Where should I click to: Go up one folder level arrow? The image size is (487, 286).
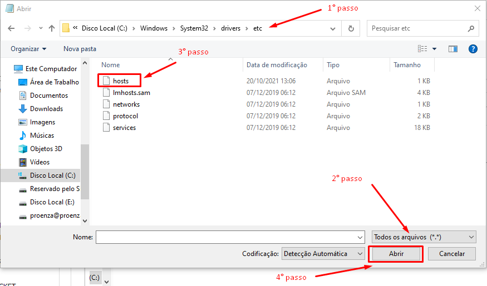point(52,28)
